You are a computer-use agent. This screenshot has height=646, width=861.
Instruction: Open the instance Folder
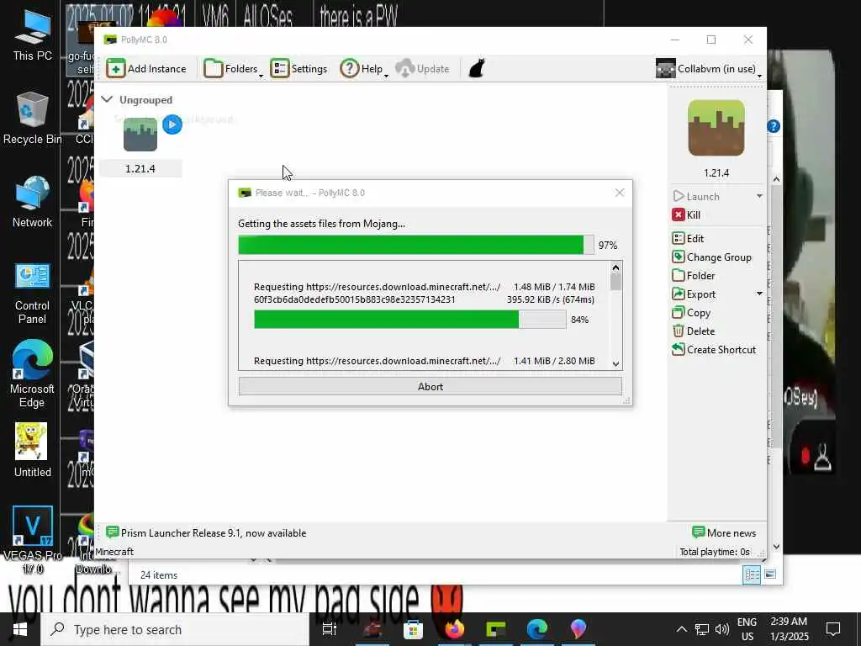pyautogui.click(x=694, y=275)
